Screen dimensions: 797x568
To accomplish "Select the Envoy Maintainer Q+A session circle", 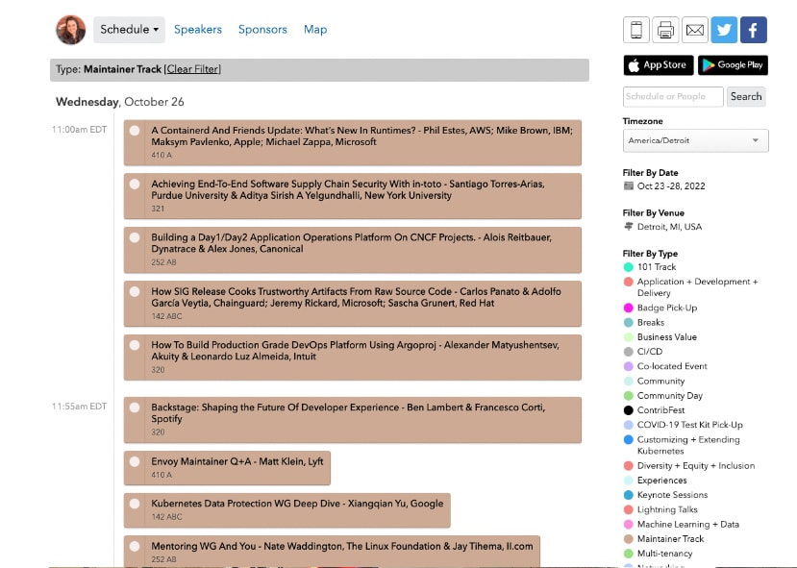I will tap(135, 461).
